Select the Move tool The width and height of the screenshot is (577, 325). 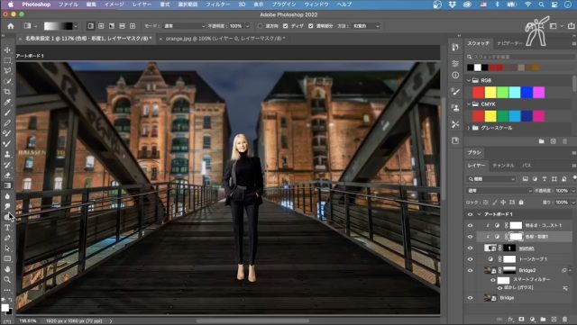[7, 50]
